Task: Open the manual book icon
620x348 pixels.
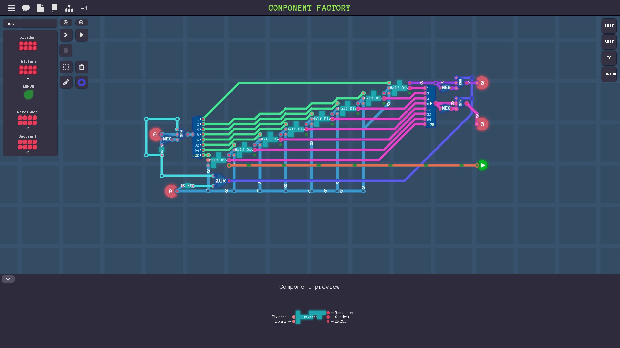Action: pyautogui.click(x=55, y=8)
